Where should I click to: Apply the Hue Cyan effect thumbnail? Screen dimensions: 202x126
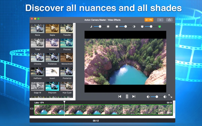point(67,86)
